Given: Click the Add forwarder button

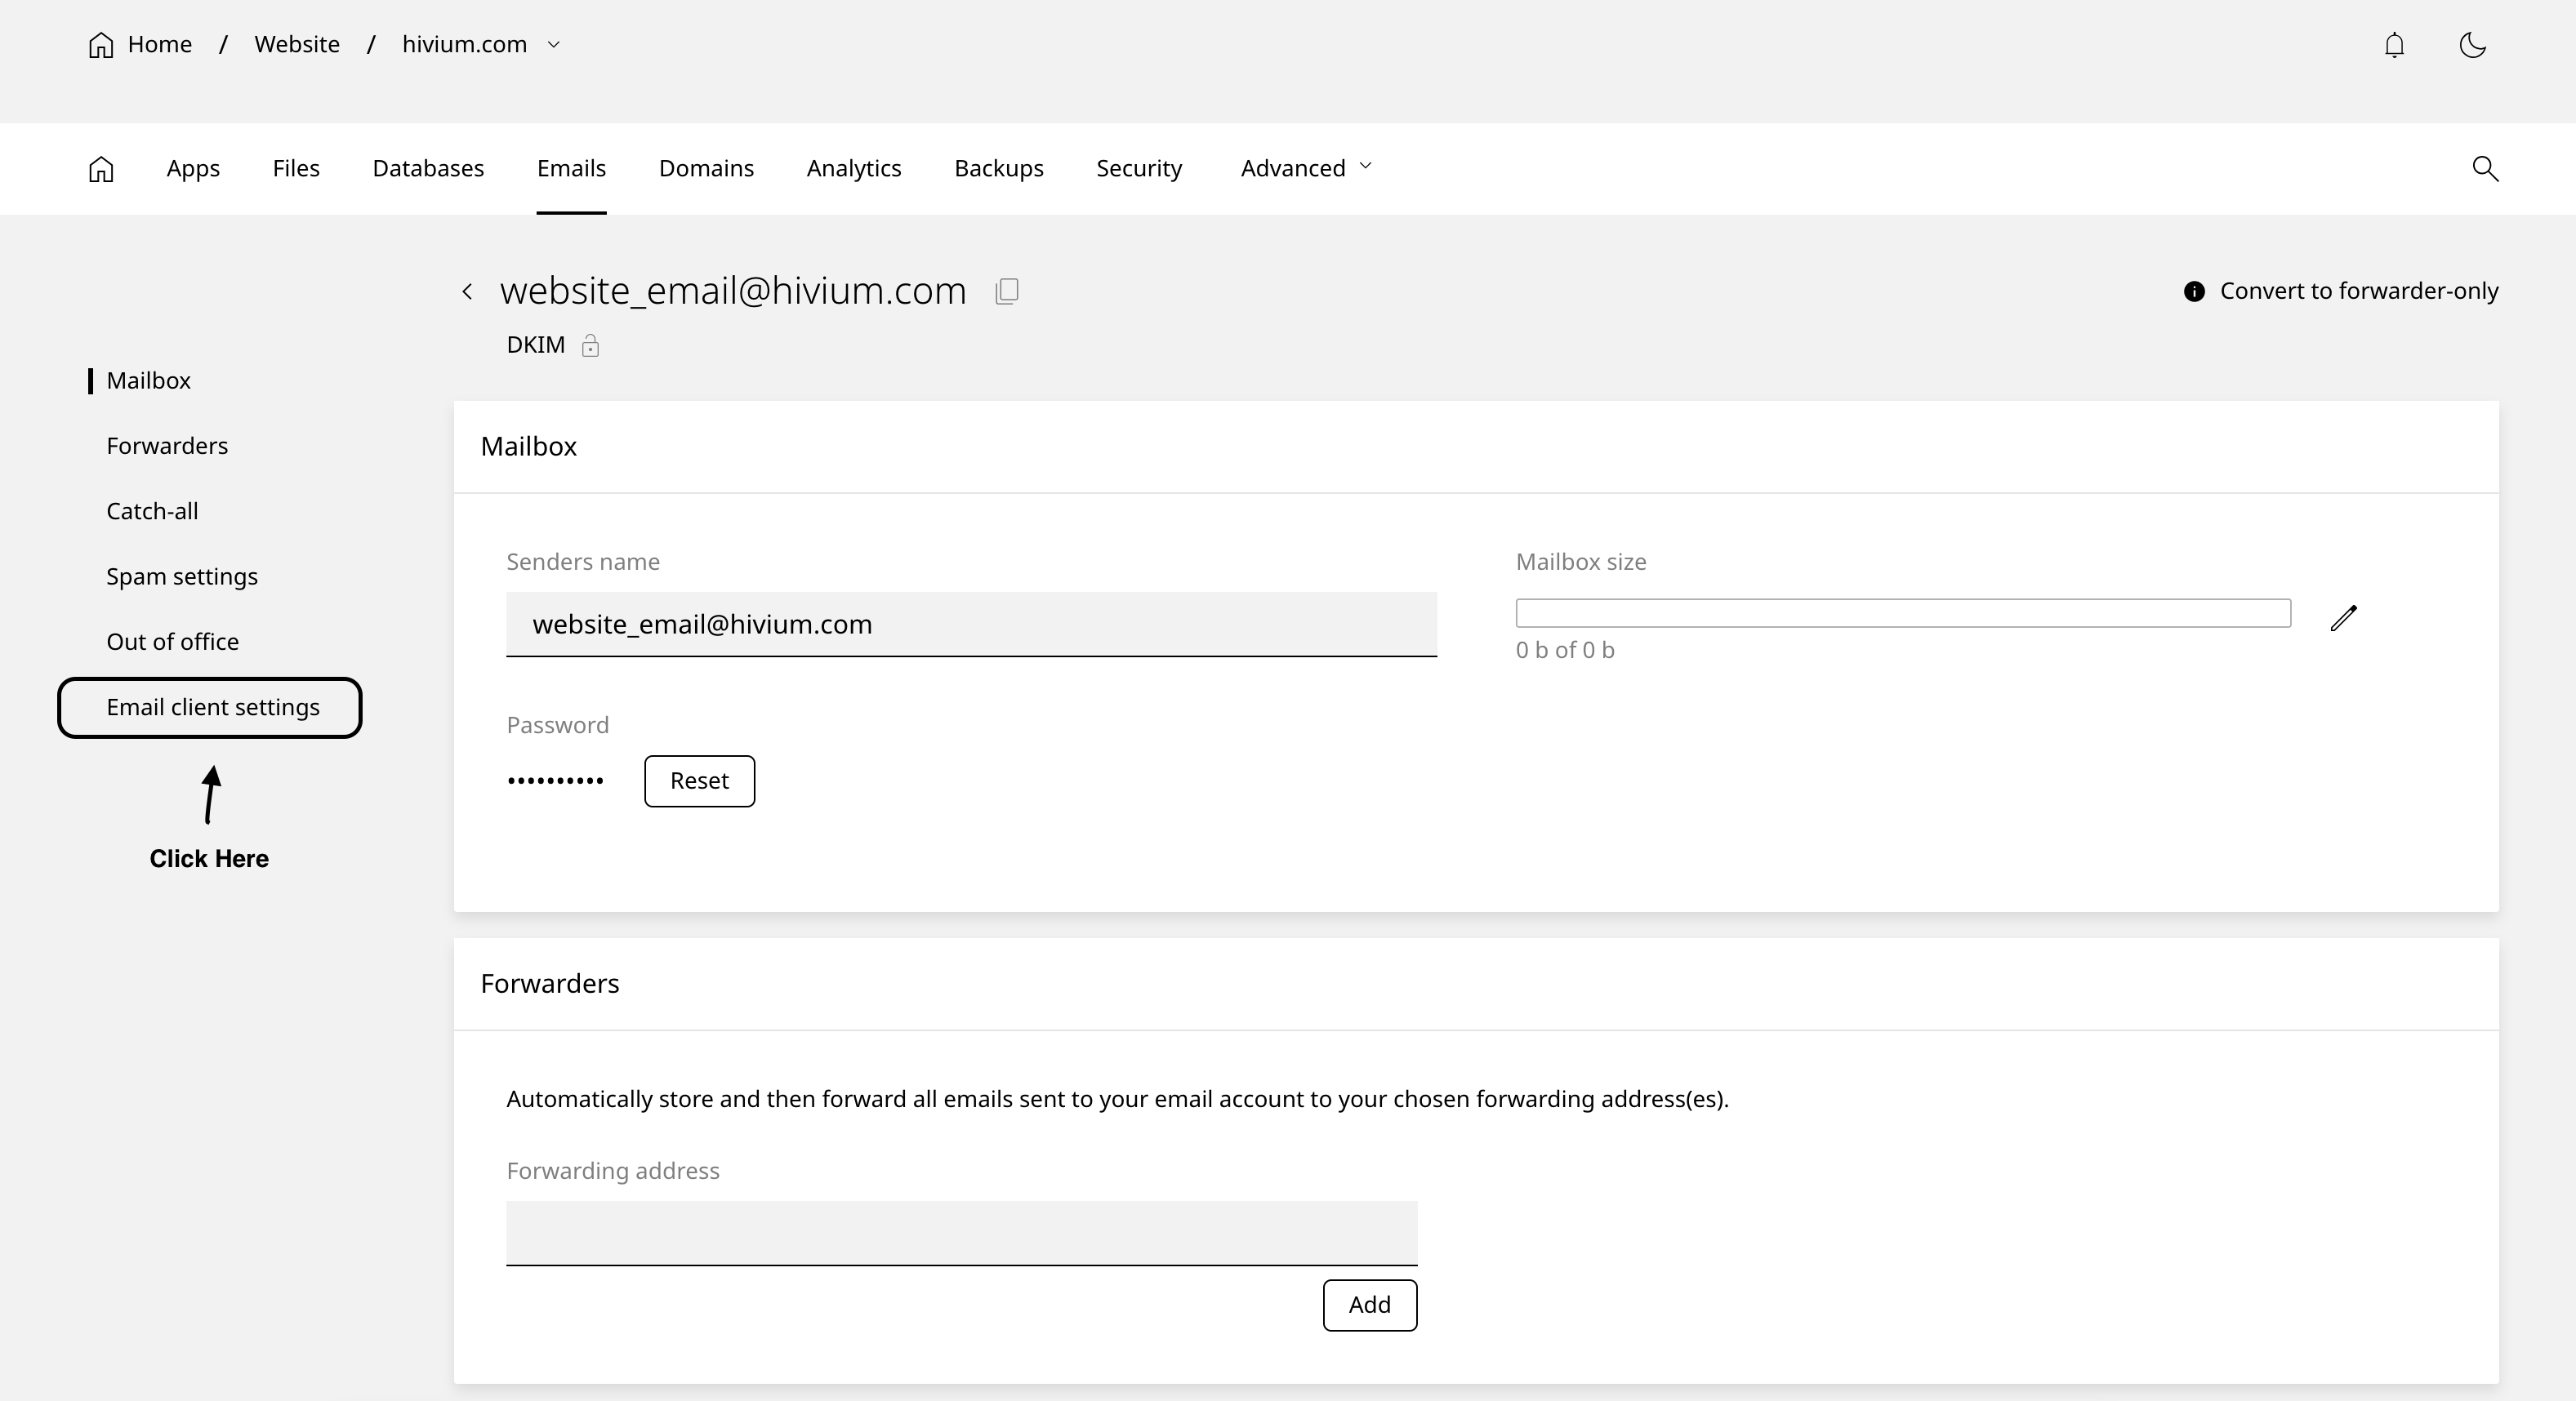Looking at the screenshot, I should [x=1369, y=1305].
